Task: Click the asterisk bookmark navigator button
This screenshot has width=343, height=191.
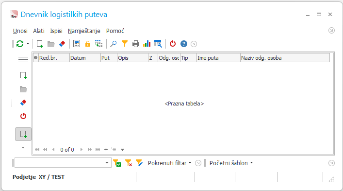Action: coord(106,149)
